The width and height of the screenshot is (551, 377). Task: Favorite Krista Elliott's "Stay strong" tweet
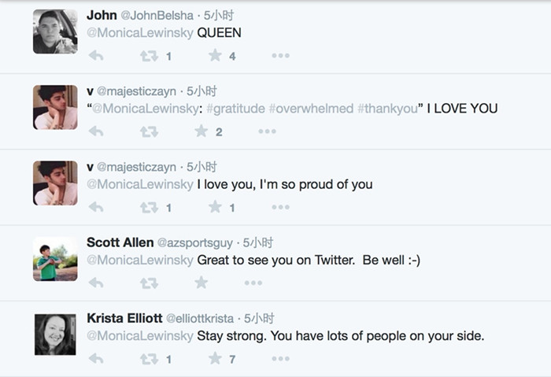tap(215, 358)
